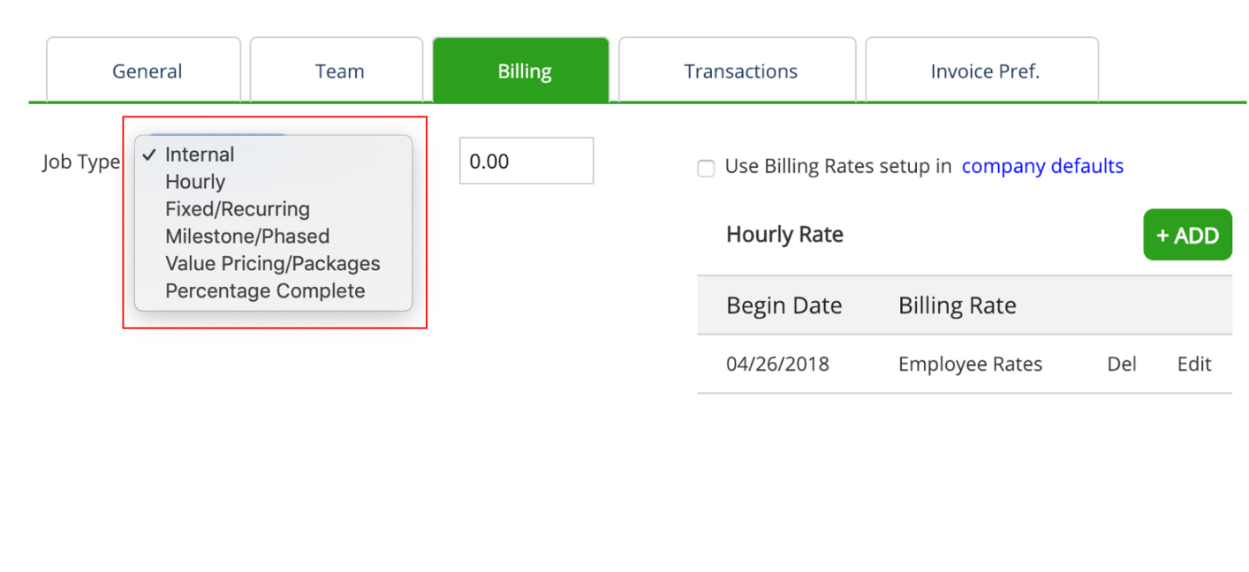Image resolution: width=1249 pixels, height=572 pixels.
Task: Open the company defaults link
Action: [x=1042, y=166]
